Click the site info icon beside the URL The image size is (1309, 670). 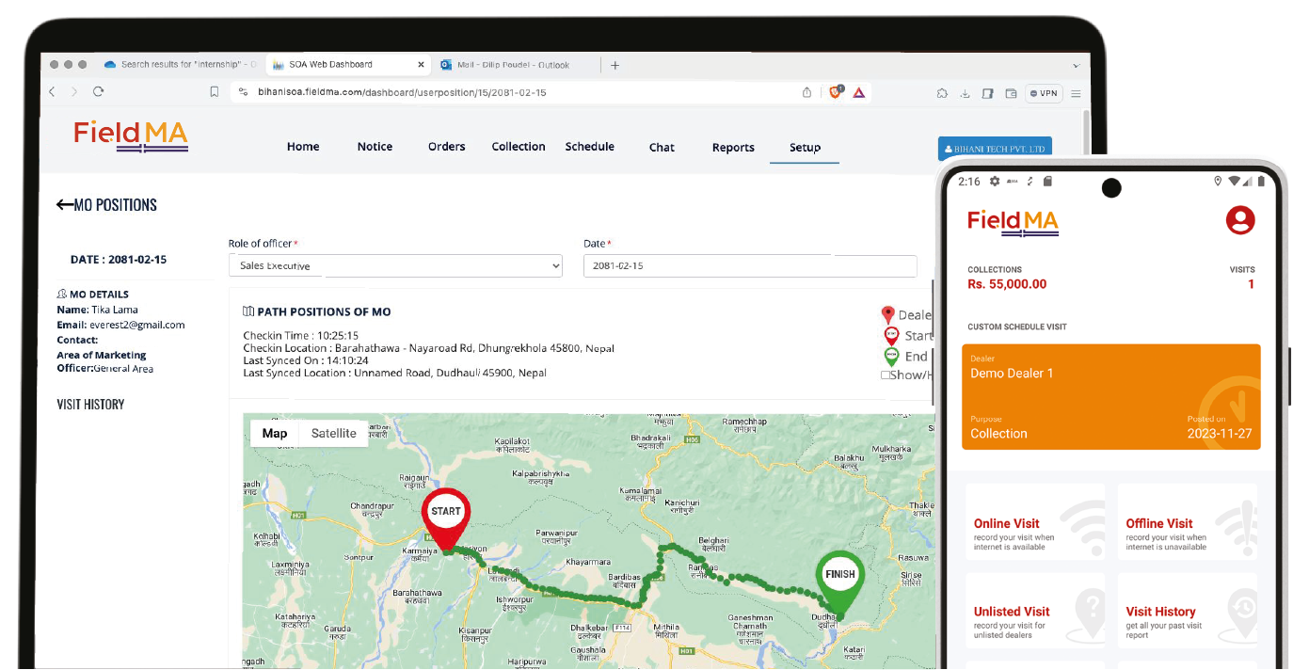(x=243, y=92)
